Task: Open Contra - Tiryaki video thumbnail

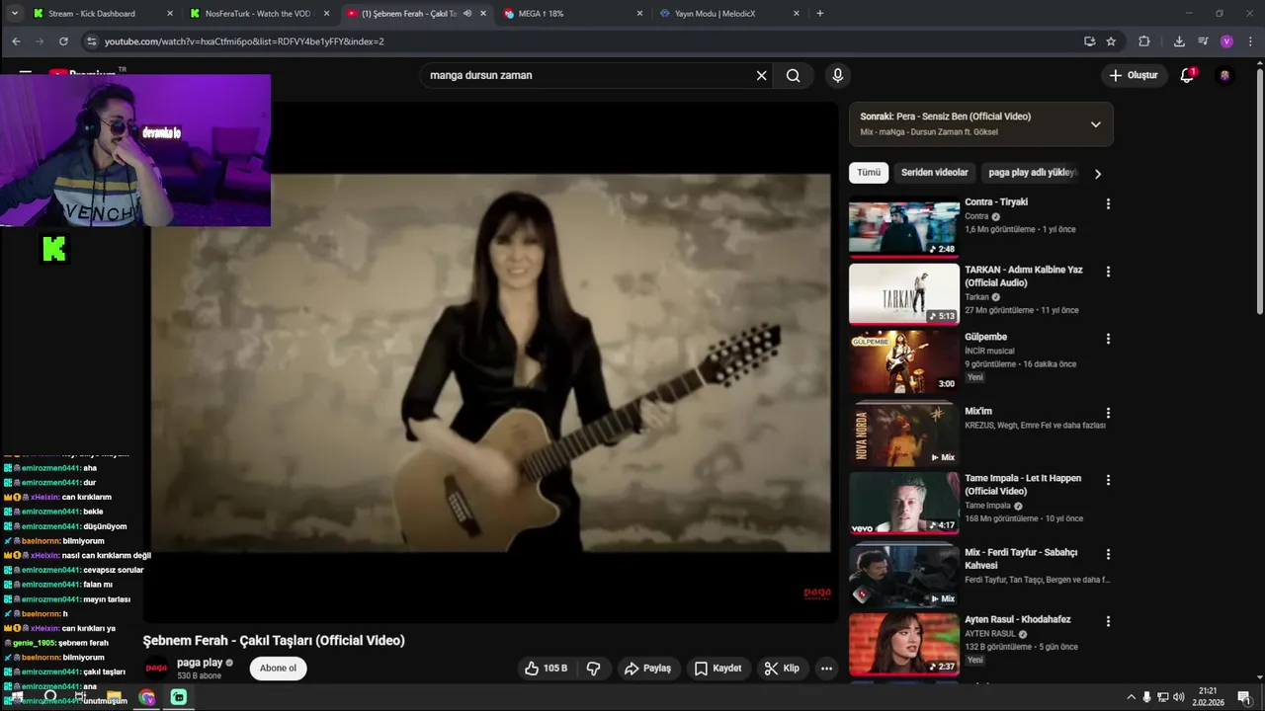Action: tap(904, 228)
